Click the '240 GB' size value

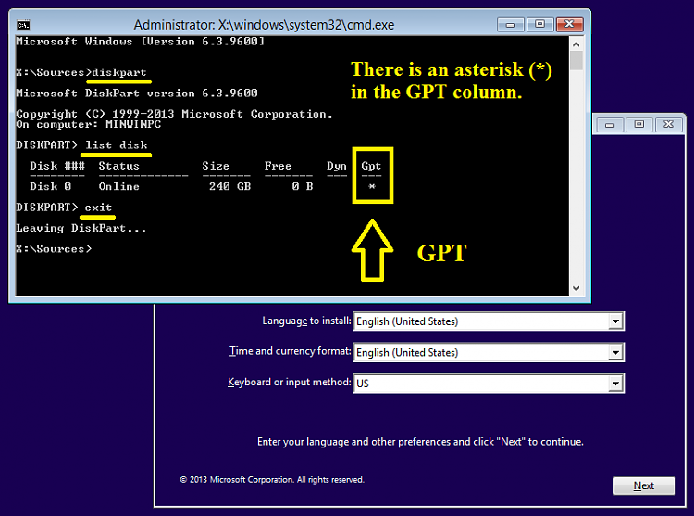coord(229,186)
